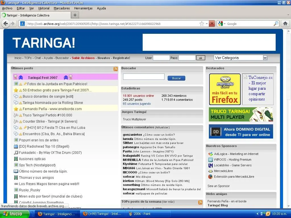
Task: Open the Registrate! link
Action: coord(121,58)
